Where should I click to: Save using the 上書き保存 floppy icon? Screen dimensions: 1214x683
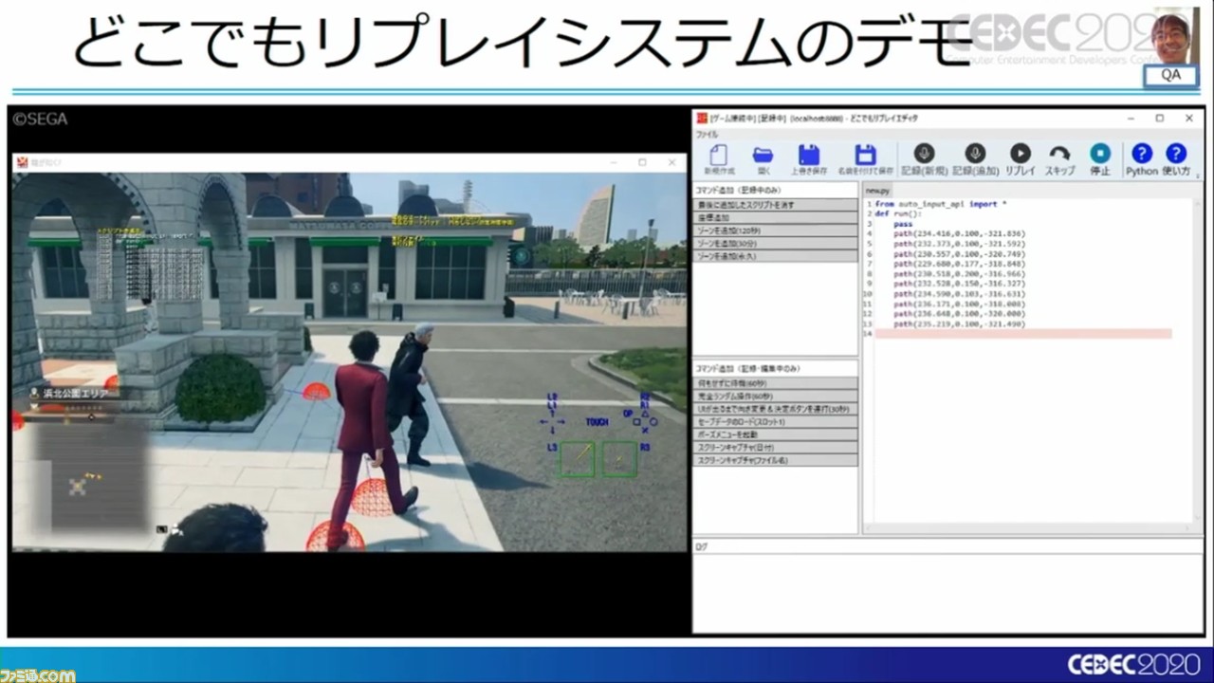coord(807,157)
